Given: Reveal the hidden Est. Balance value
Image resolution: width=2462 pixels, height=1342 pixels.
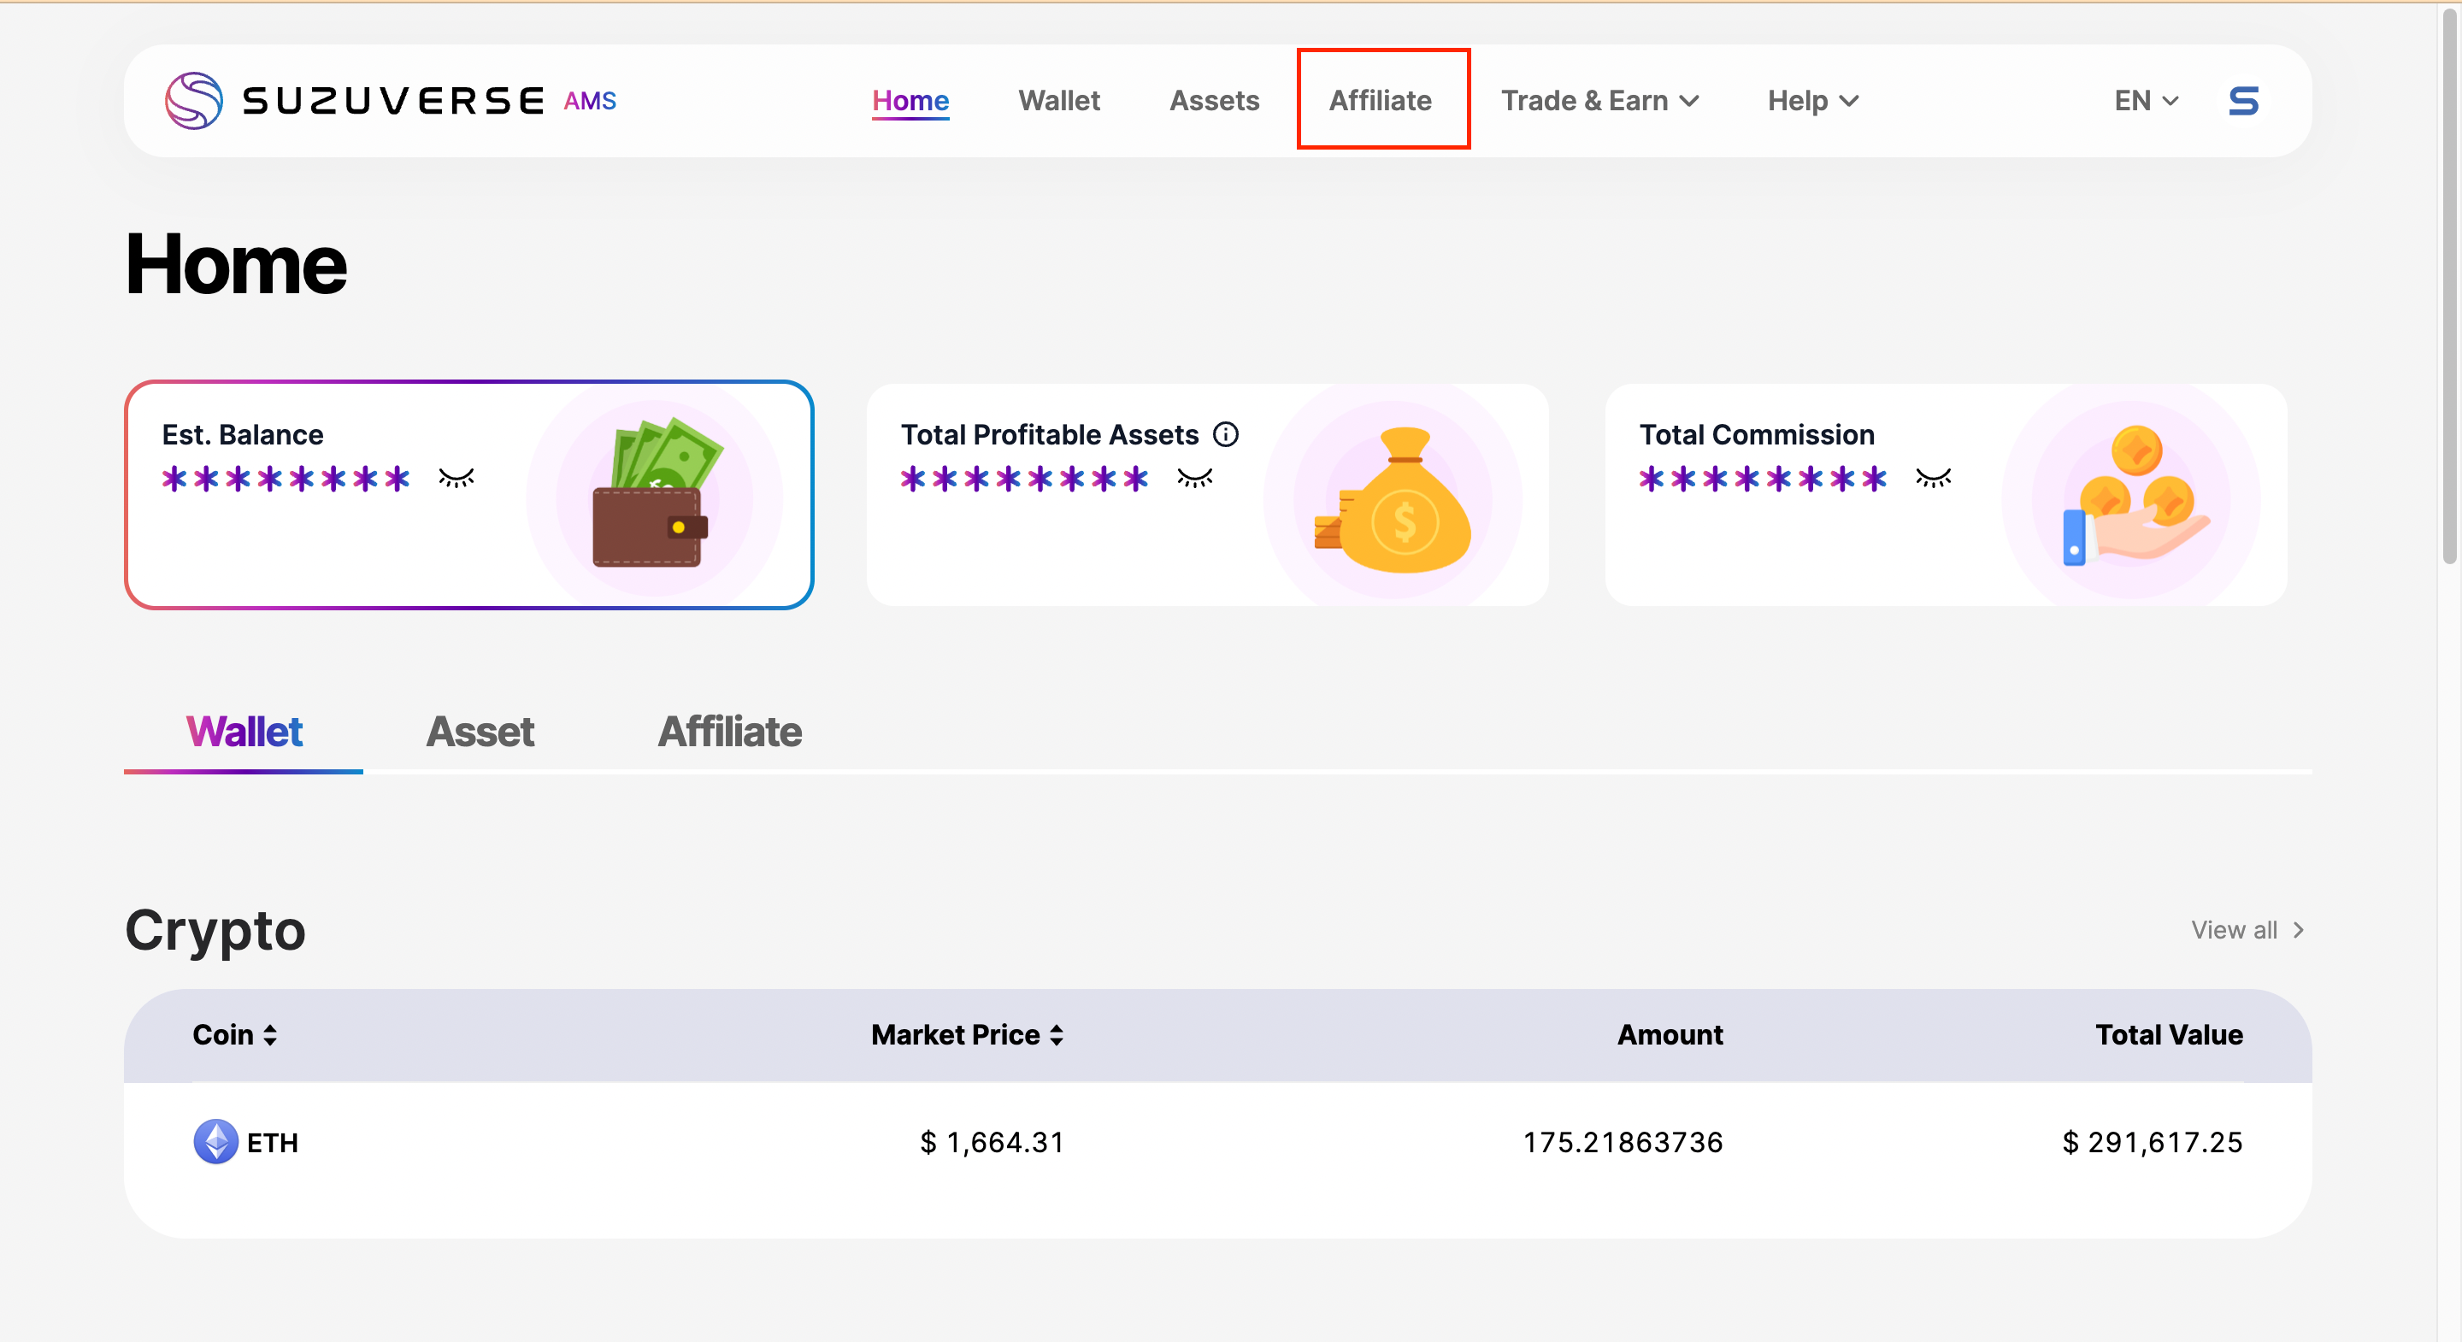Looking at the screenshot, I should [456, 478].
